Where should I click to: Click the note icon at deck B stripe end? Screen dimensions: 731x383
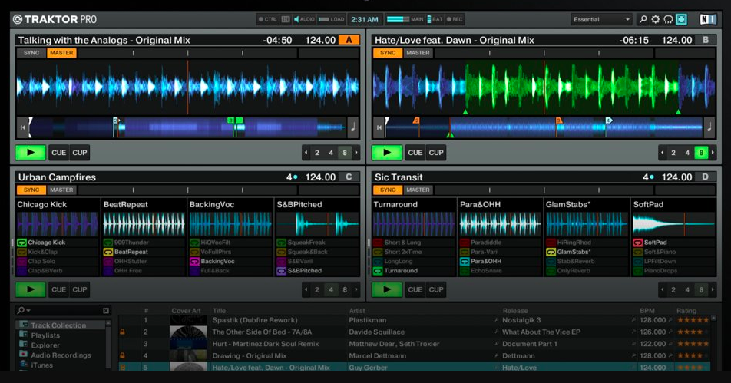click(709, 127)
